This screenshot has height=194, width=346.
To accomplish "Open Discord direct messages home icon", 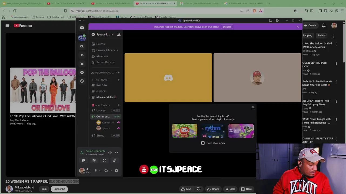I will (x=82, y=27).
